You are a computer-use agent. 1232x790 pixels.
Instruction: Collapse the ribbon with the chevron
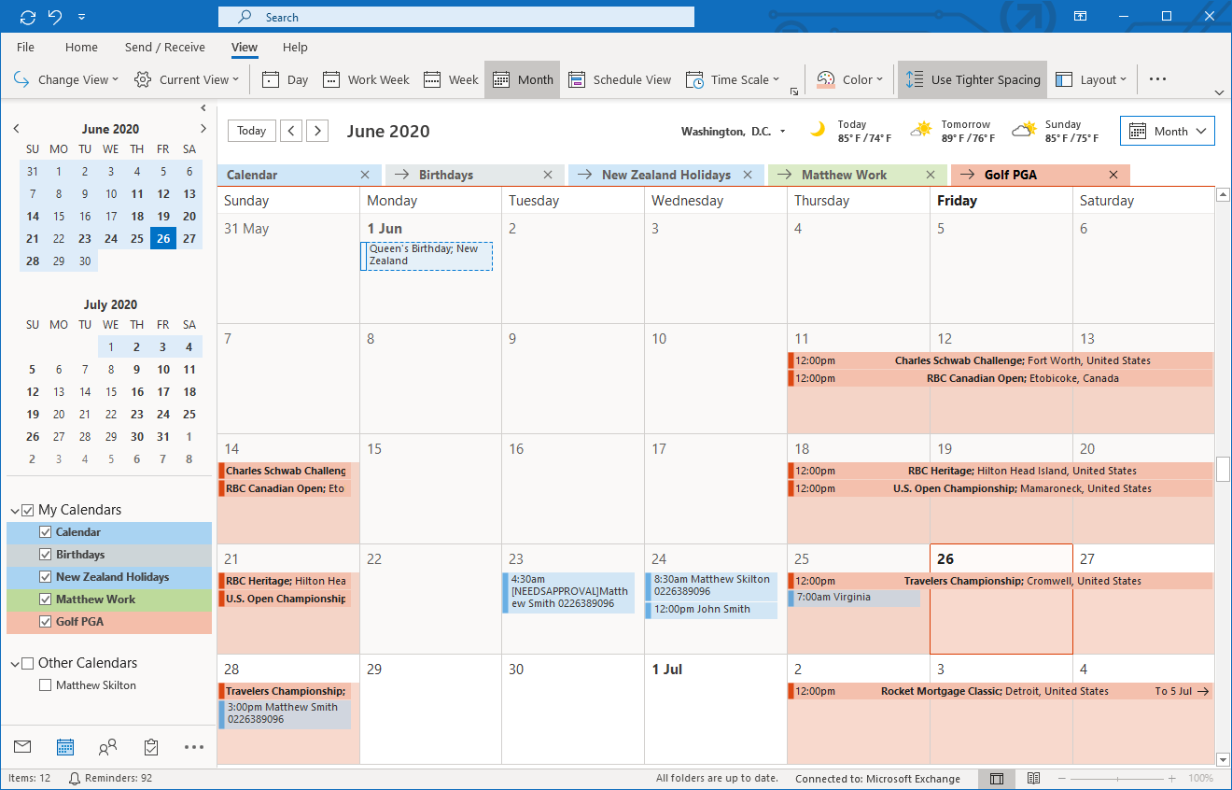pos(1219,92)
